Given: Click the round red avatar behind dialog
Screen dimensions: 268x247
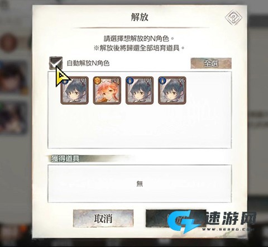Looking at the screenshot, I should (8, 43).
